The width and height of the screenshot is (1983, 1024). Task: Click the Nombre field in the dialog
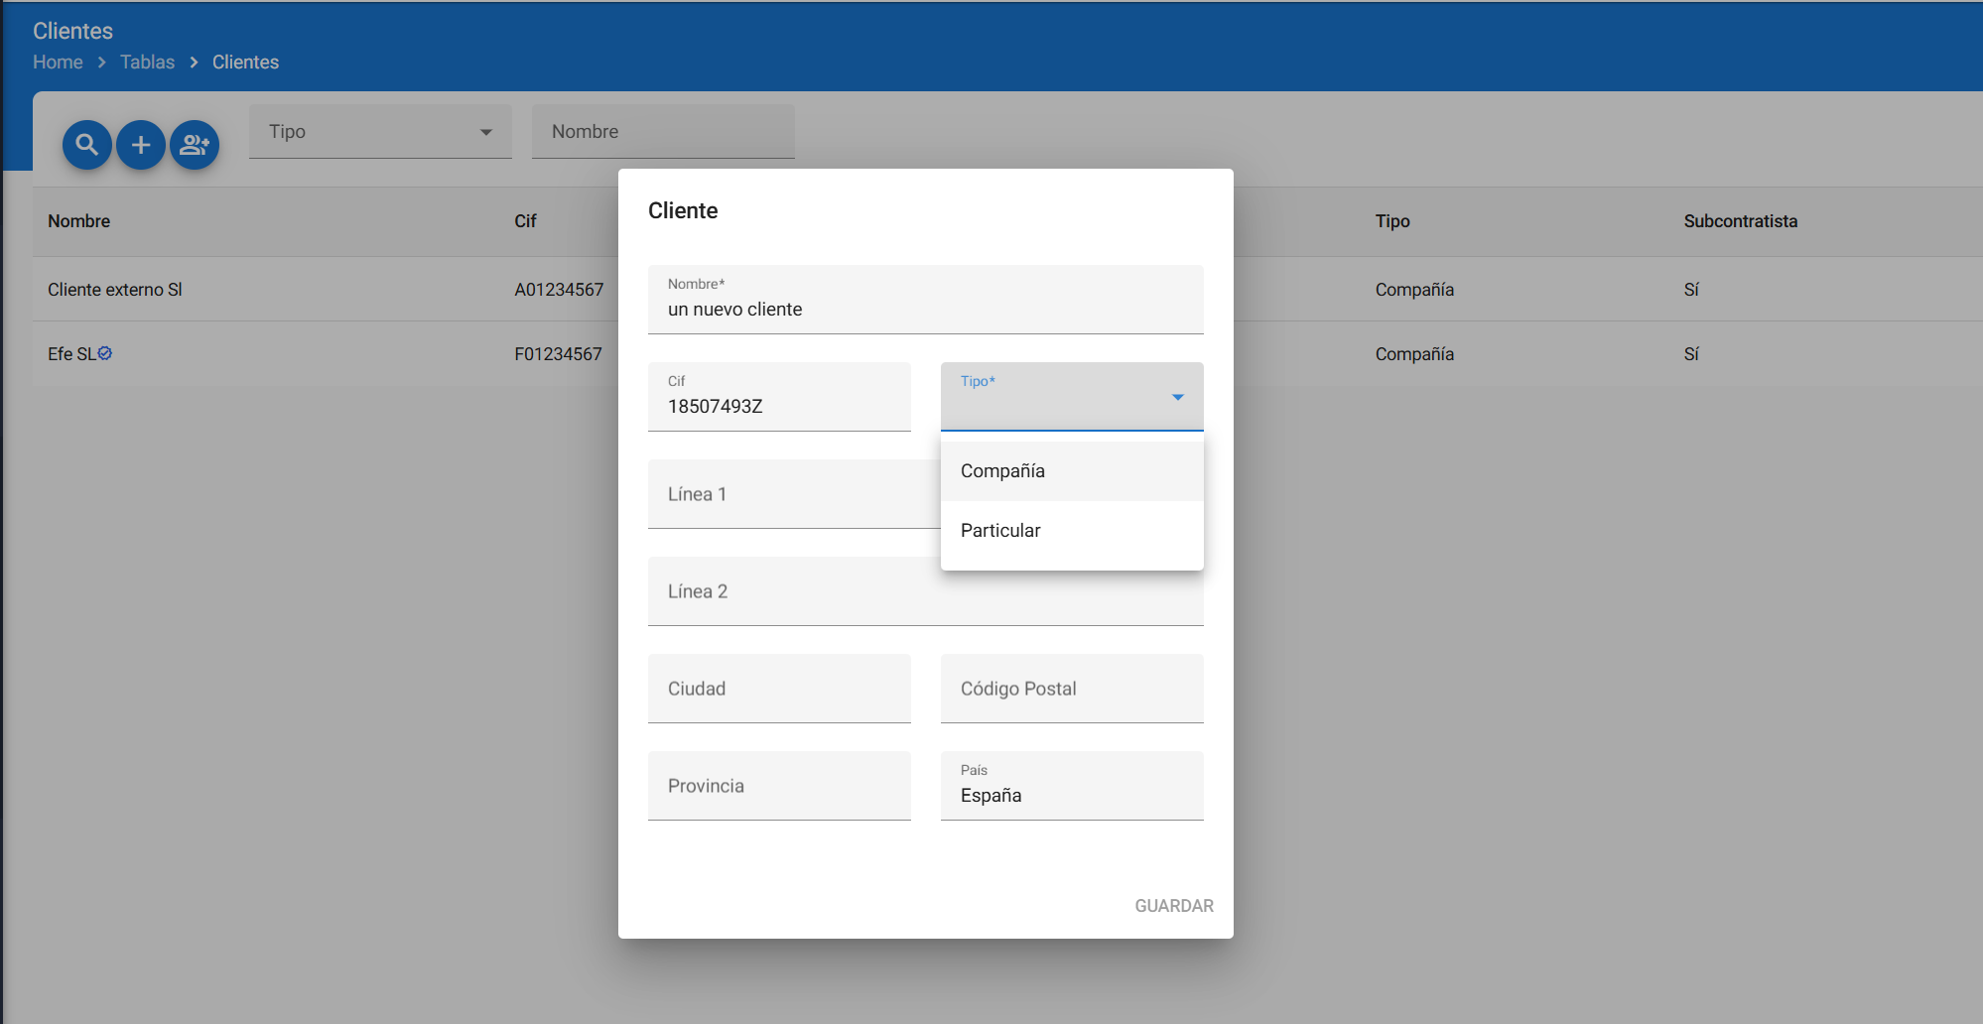925,309
